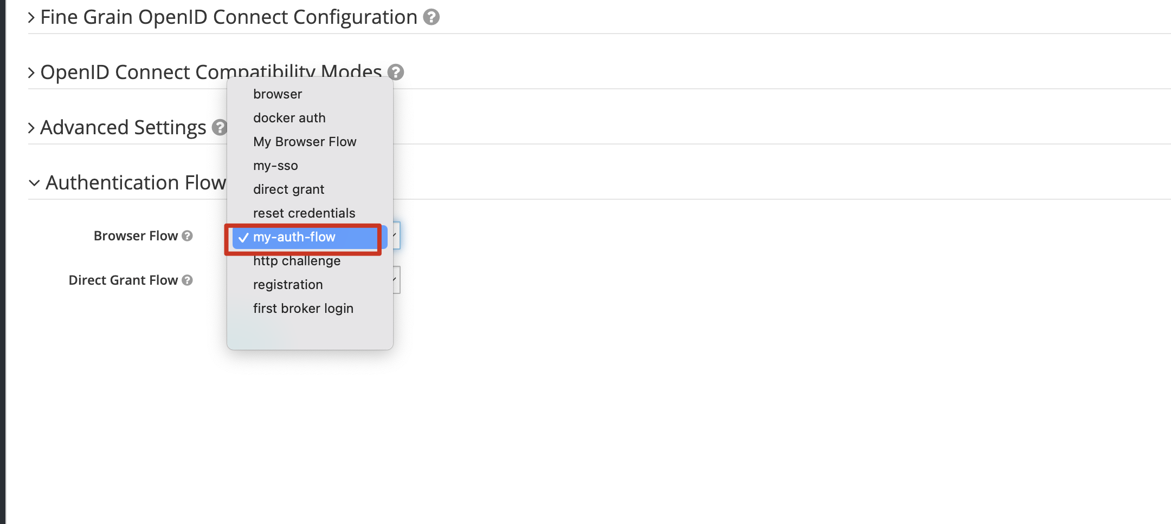Click the Direct Grant Flow help icon

[188, 280]
